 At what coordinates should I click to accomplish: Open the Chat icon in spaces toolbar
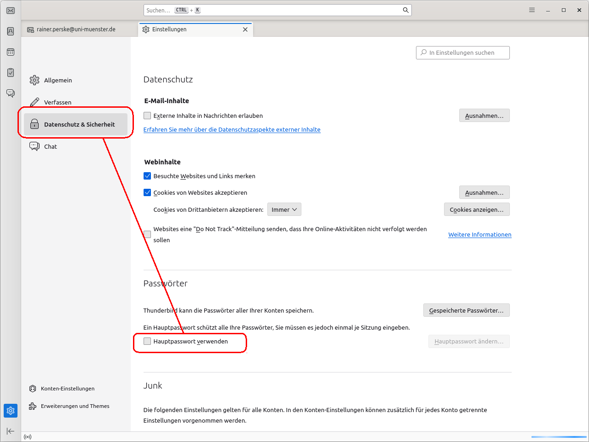pos(11,93)
